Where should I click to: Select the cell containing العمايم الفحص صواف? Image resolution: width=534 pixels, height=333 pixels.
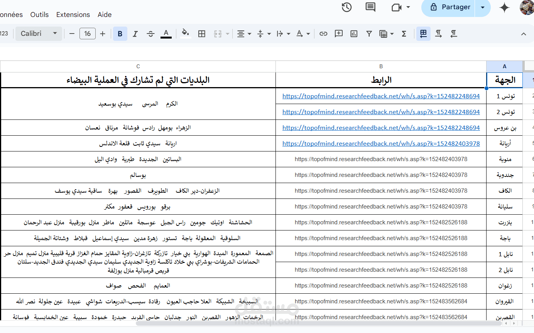(138, 286)
